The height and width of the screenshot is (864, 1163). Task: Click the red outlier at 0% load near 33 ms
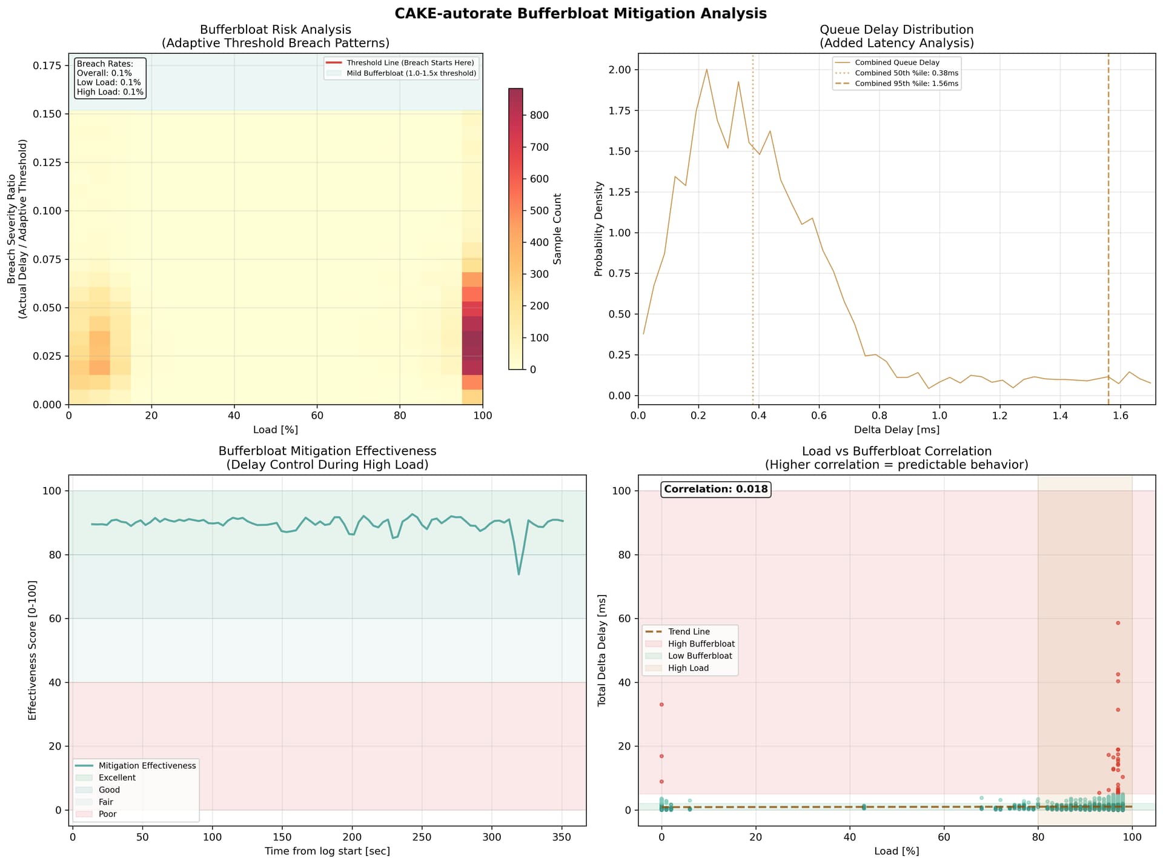click(x=661, y=705)
